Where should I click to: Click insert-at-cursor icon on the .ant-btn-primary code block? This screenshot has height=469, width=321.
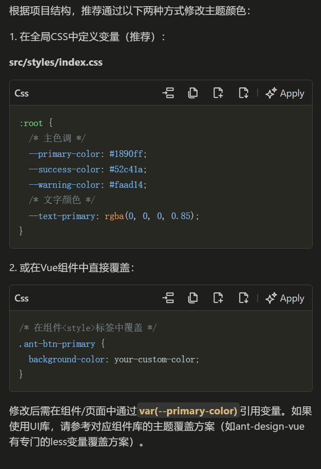[168, 298]
